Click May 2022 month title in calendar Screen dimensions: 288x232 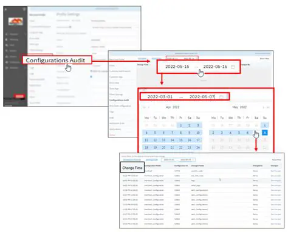coord(239,107)
